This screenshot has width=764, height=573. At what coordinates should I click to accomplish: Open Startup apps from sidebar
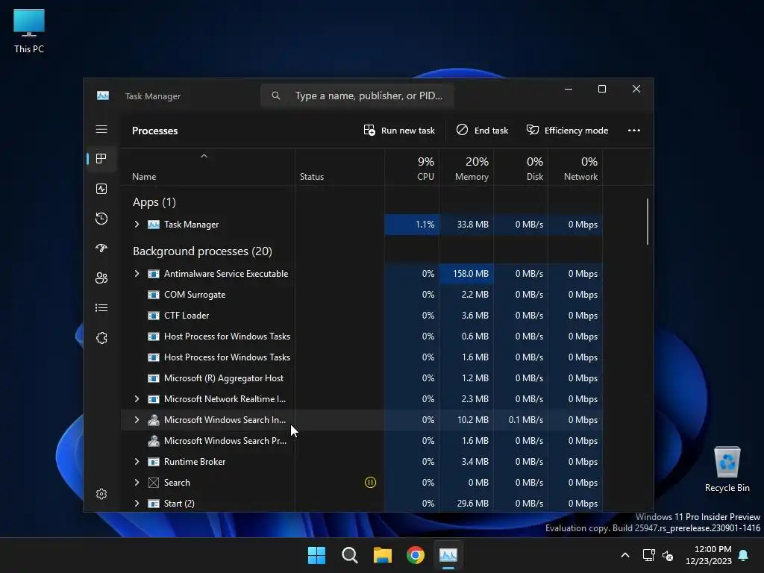(101, 248)
